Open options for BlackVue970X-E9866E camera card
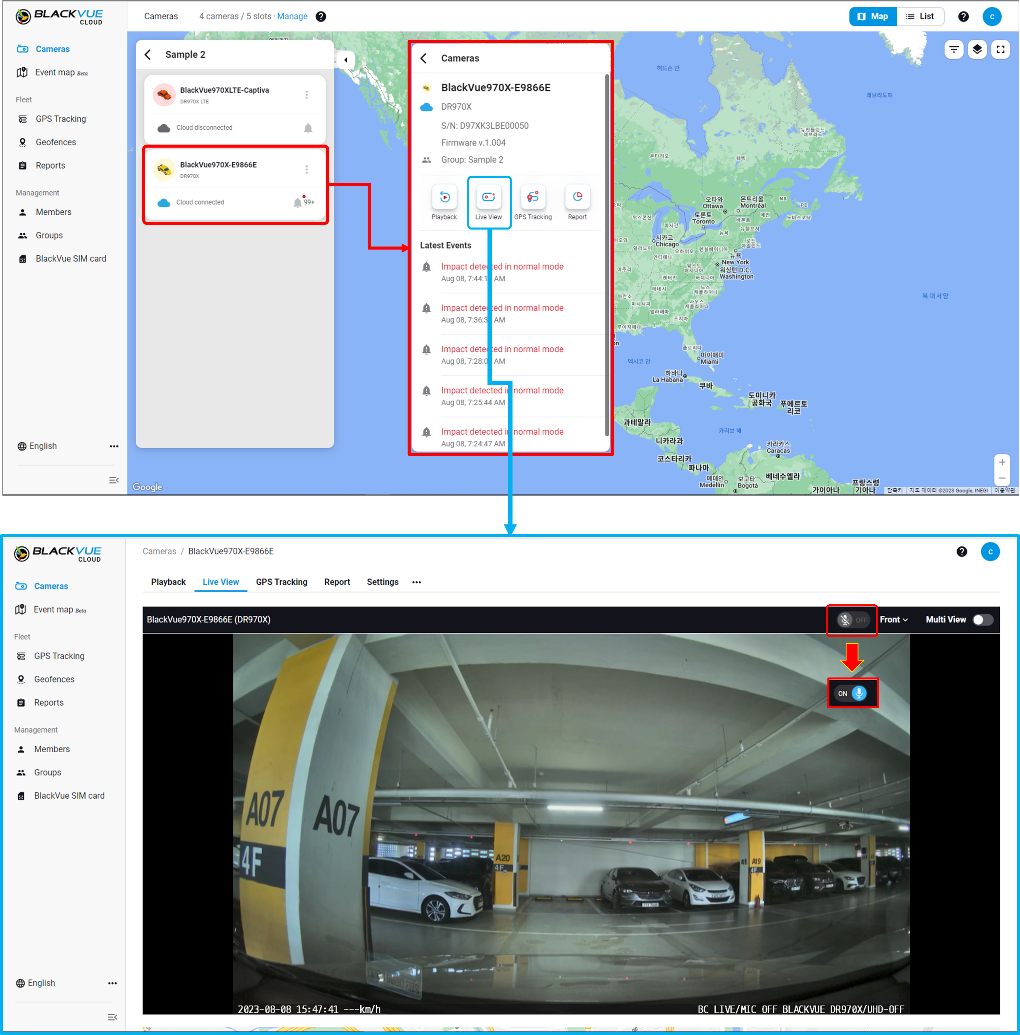This screenshot has width=1020, height=1035. click(306, 169)
